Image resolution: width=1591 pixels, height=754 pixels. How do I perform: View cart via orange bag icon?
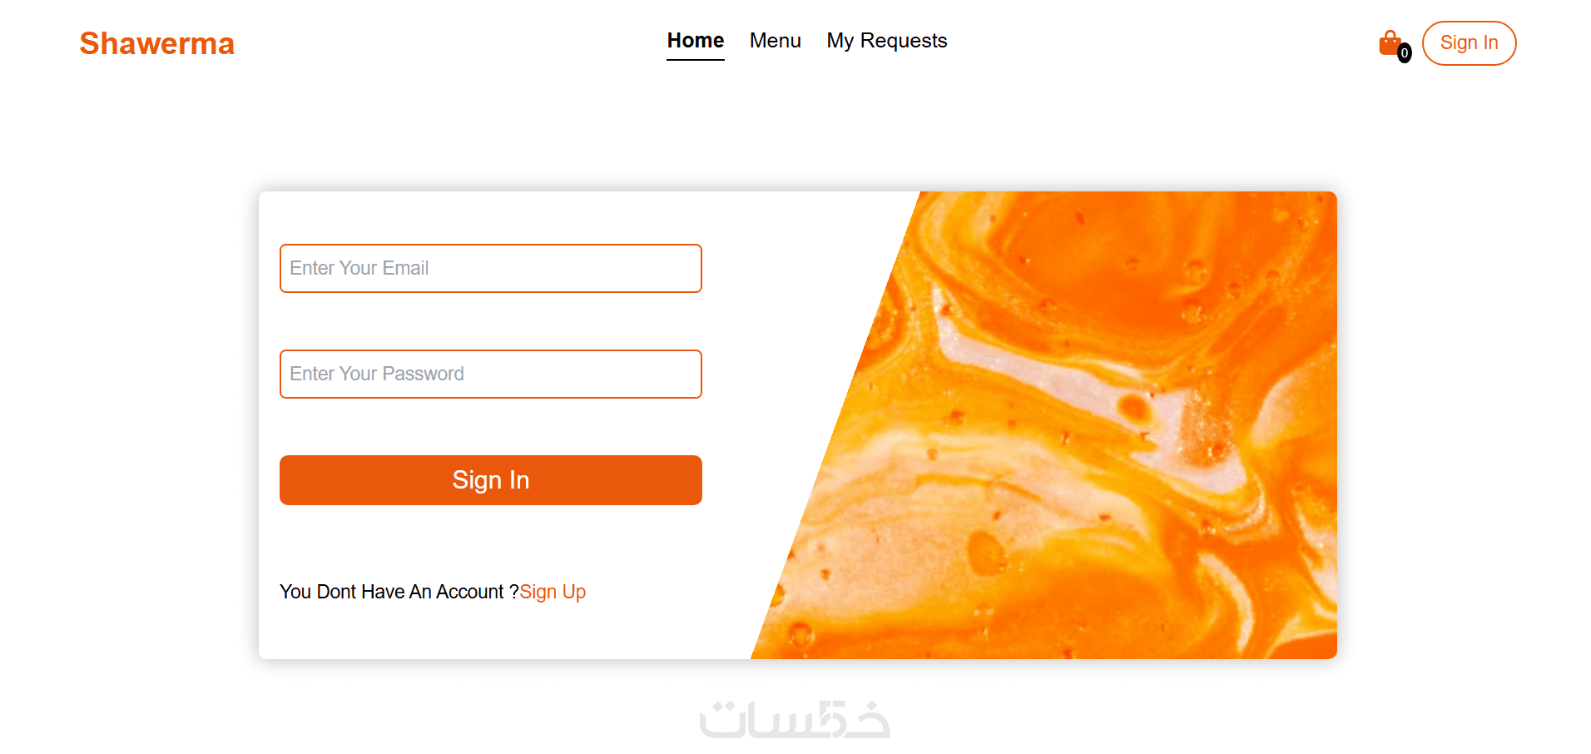tap(1390, 42)
